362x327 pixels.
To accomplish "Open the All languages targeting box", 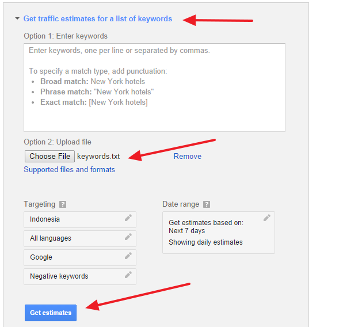I will coord(69,238).
